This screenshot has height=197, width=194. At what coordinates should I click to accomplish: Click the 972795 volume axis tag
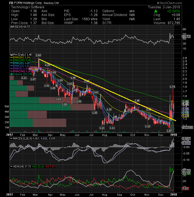pyautogui.click(x=187, y=127)
